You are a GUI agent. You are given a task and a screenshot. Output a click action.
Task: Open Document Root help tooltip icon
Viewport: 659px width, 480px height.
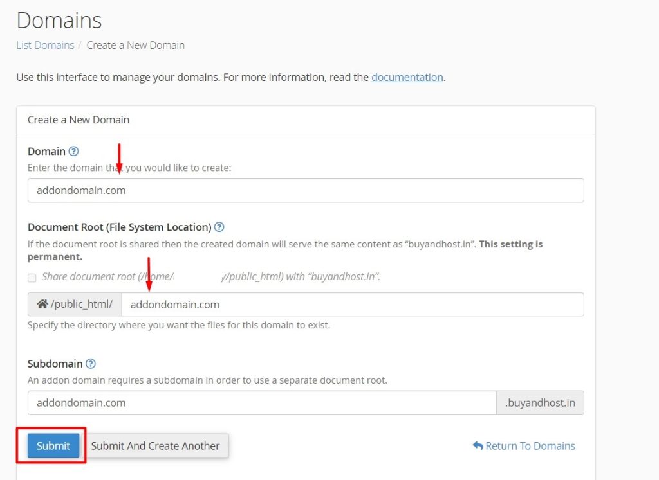pyautogui.click(x=219, y=227)
